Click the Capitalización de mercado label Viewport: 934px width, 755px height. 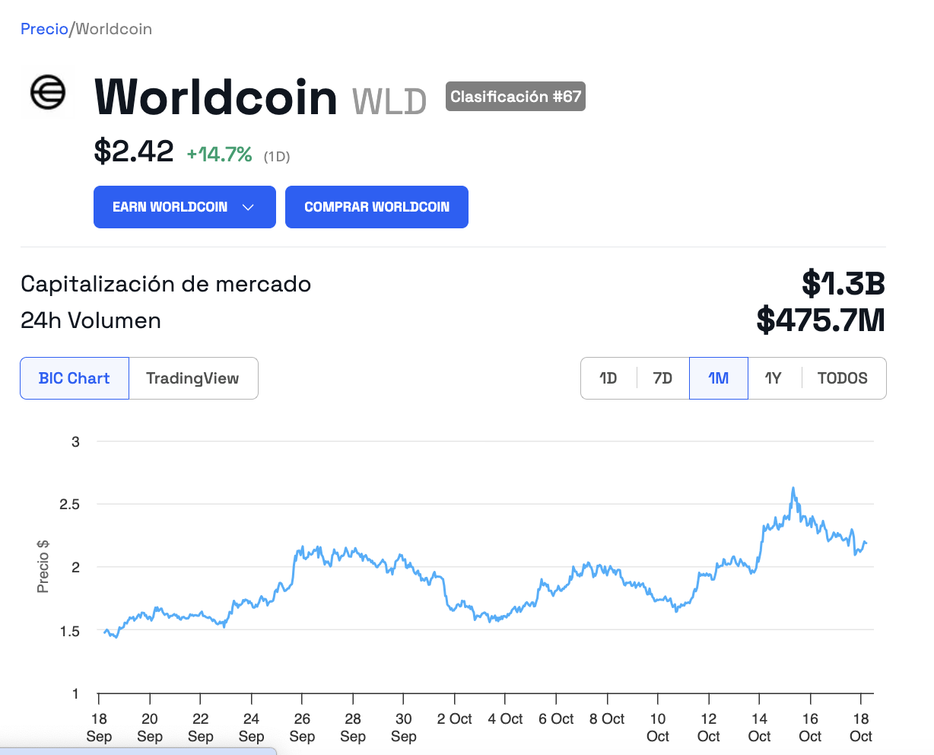166,284
